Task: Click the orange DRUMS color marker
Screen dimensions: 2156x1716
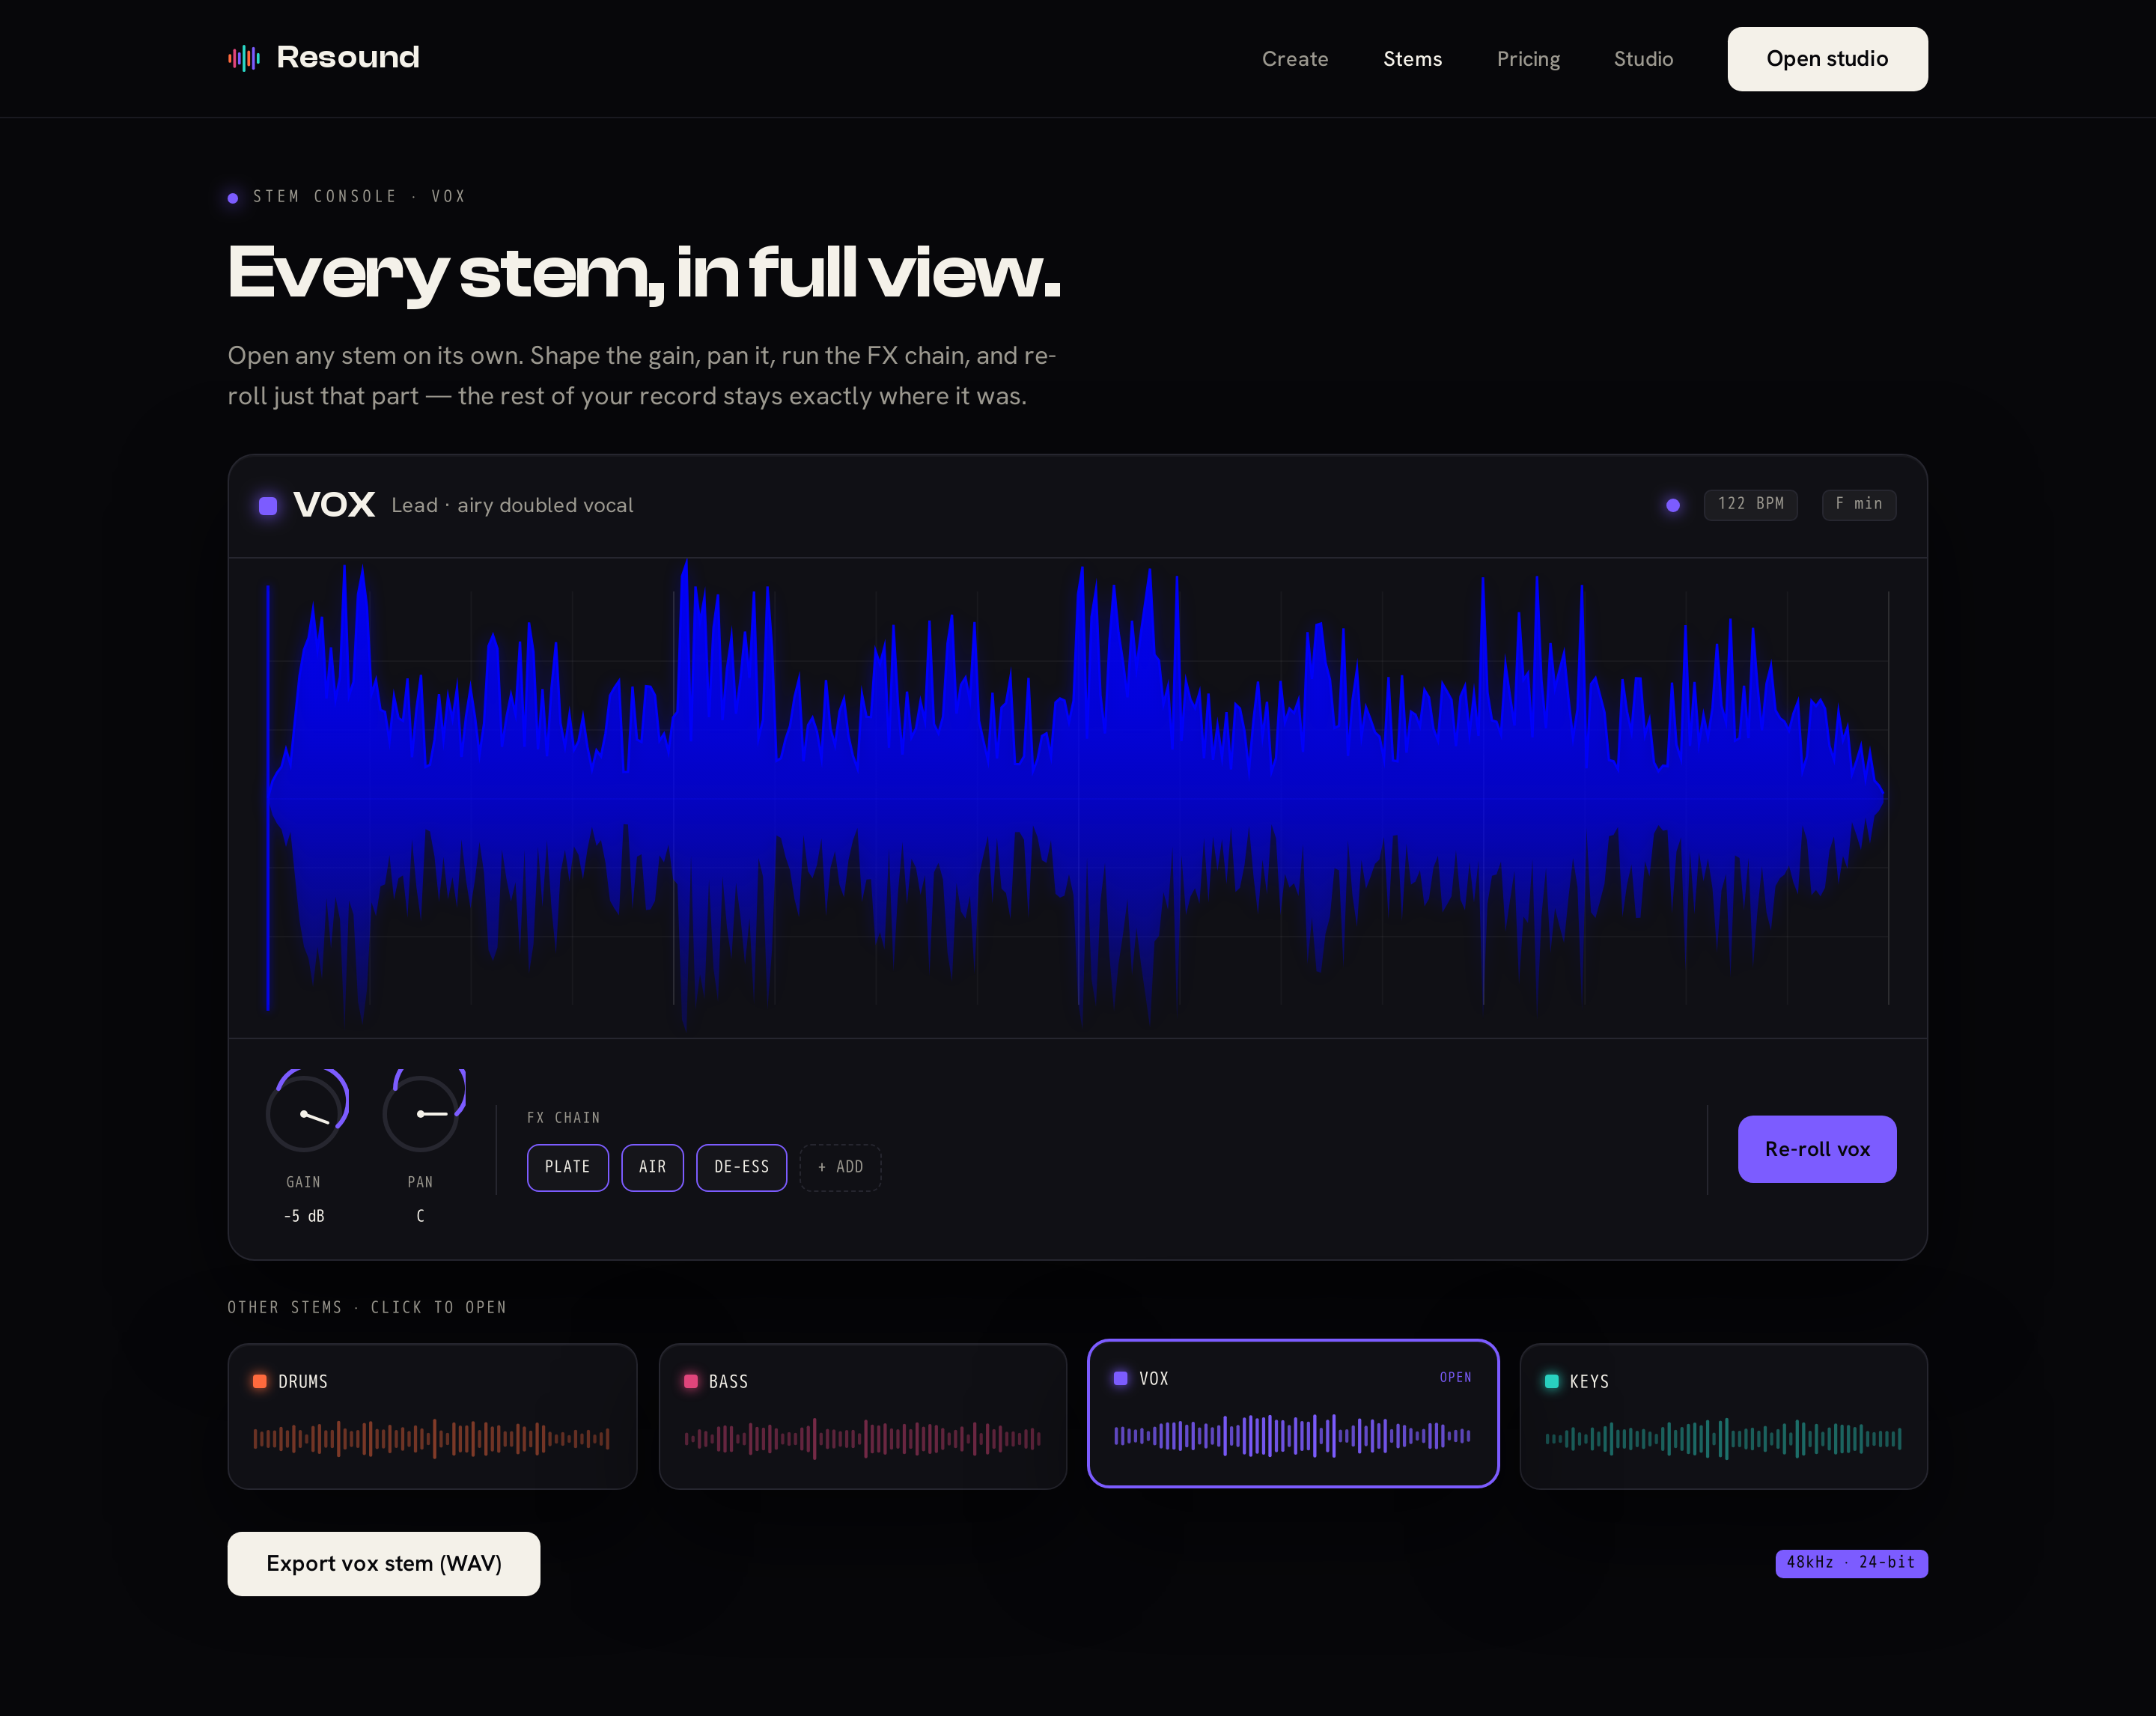Action: click(260, 1381)
